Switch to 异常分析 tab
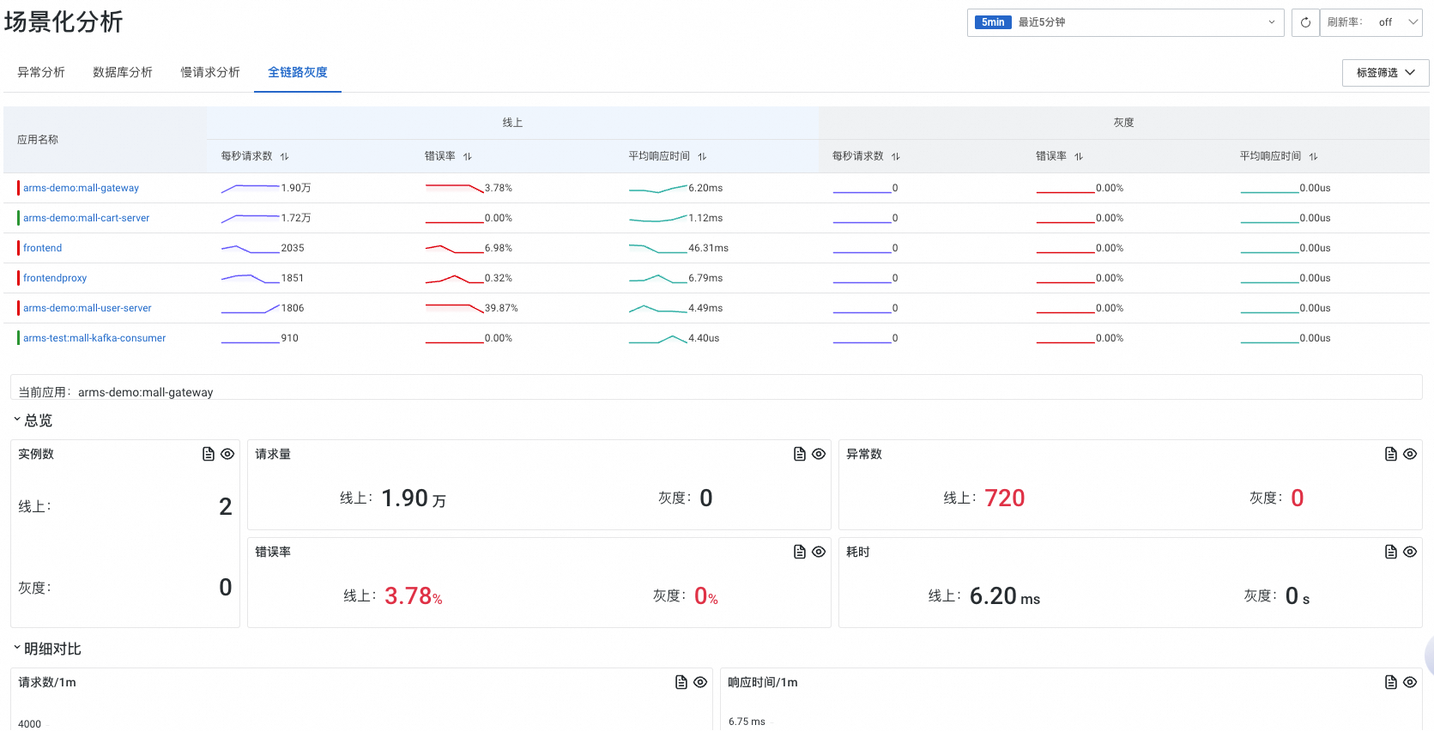1434x731 pixels. (41, 72)
